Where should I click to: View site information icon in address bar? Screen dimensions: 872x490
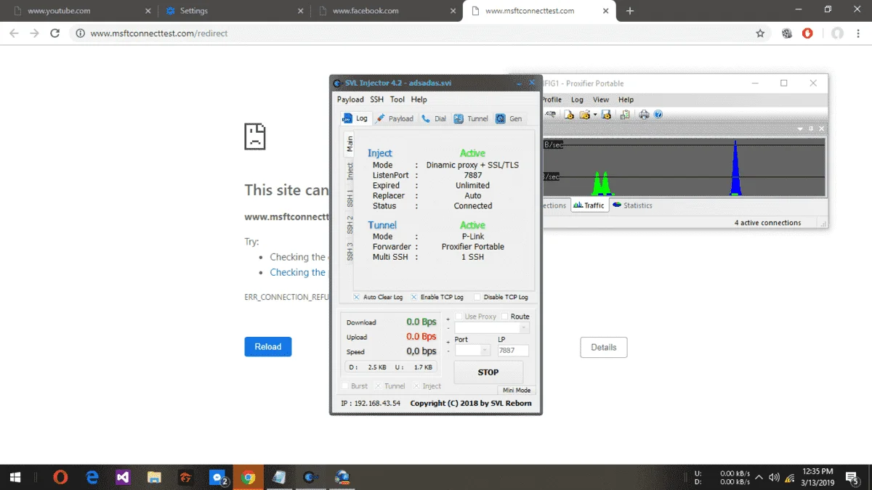(80, 33)
